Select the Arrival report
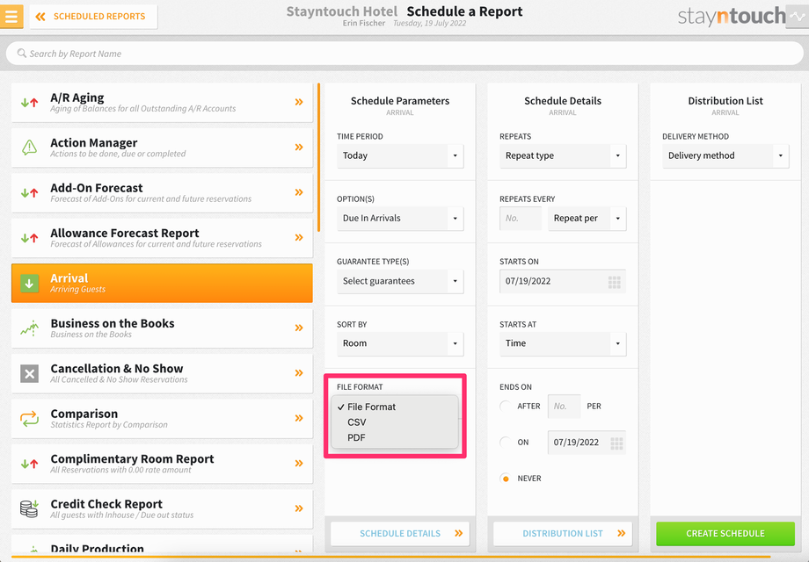Image resolution: width=809 pixels, height=562 pixels. (x=162, y=283)
